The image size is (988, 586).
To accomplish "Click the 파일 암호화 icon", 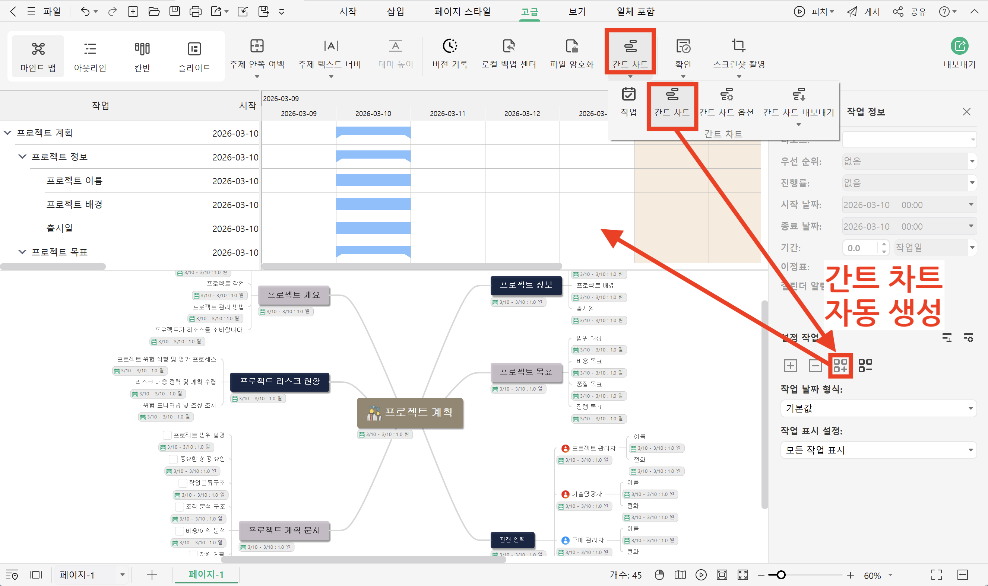I will coord(571,53).
